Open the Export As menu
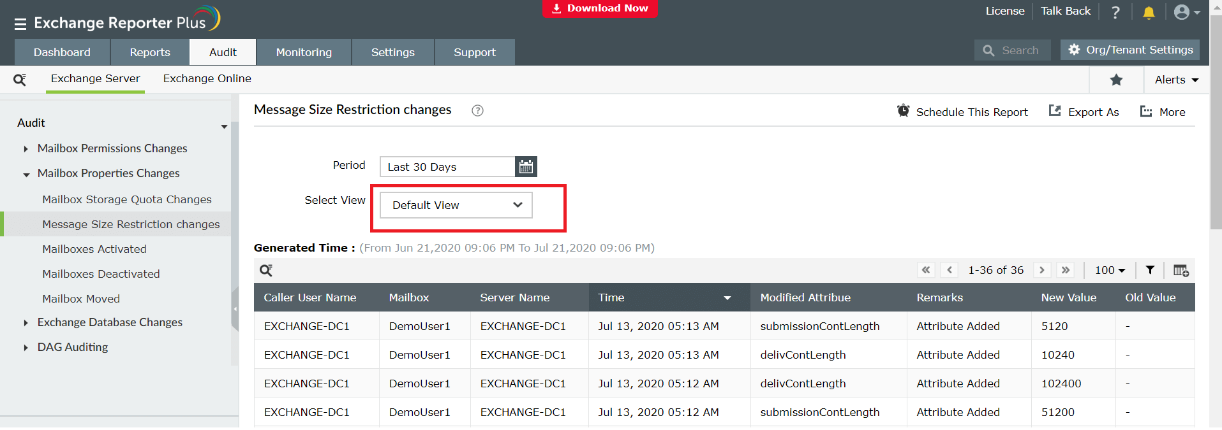This screenshot has width=1222, height=430. click(x=1084, y=111)
